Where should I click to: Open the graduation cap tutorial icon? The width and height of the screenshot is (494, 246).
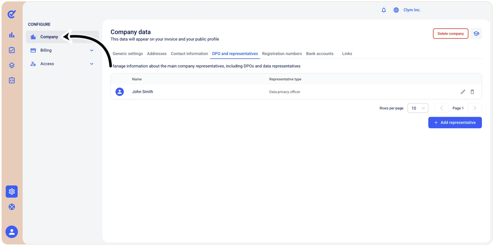(476, 33)
